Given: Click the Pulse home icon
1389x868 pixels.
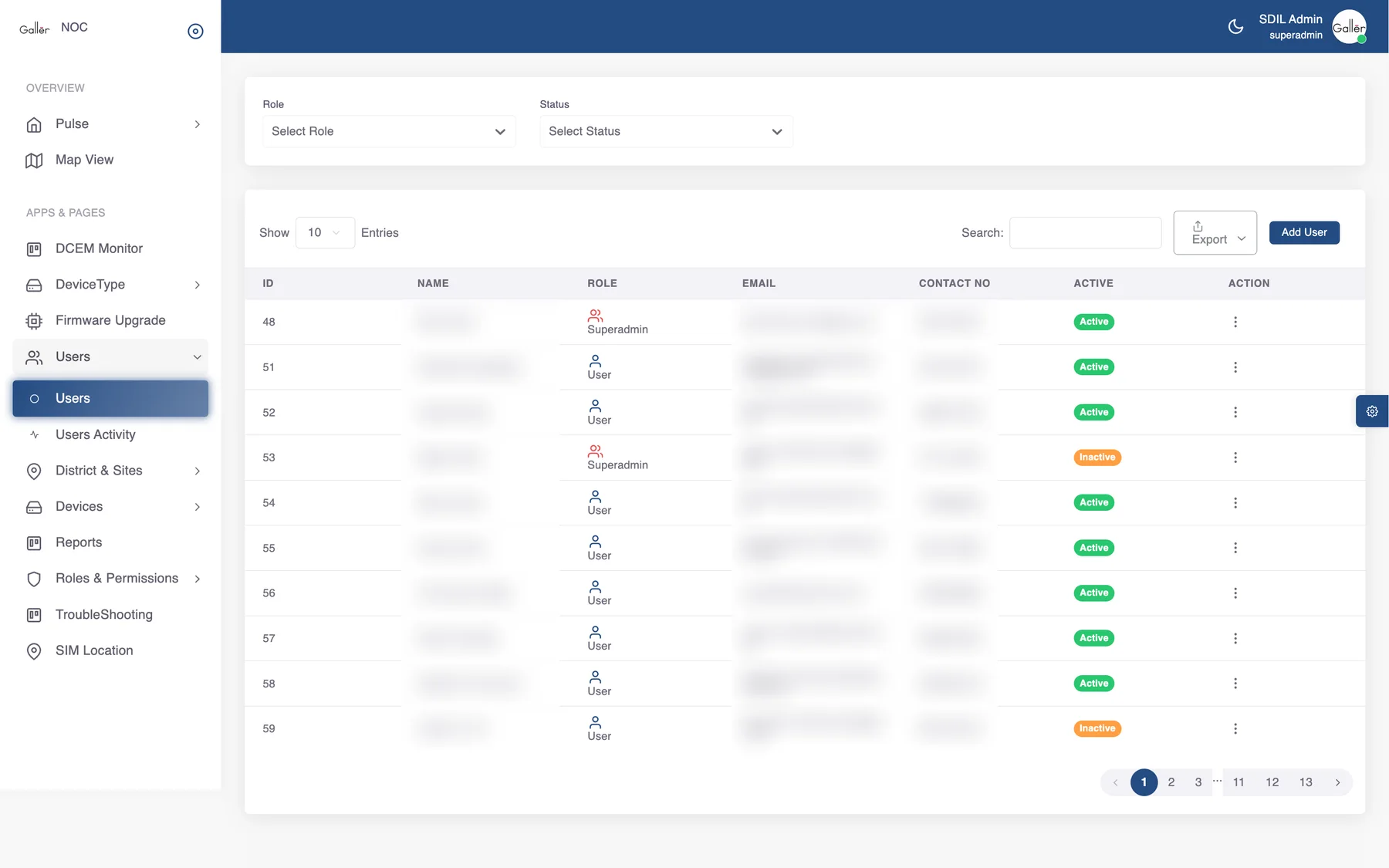Looking at the screenshot, I should (34, 124).
